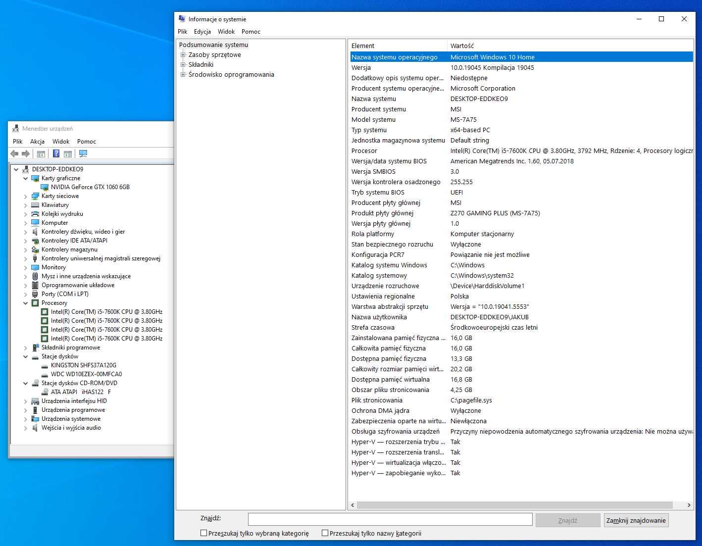Select Zainstalowana pamięć fizyczna row
Screen dimensions: 702x546
pos(521,338)
